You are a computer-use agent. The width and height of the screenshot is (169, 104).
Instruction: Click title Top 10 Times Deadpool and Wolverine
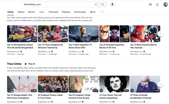point(50,46)
